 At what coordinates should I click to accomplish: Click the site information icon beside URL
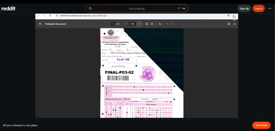(x=57, y=16)
